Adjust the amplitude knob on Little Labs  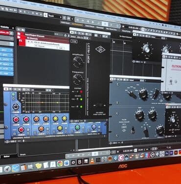click(x=78, y=62)
